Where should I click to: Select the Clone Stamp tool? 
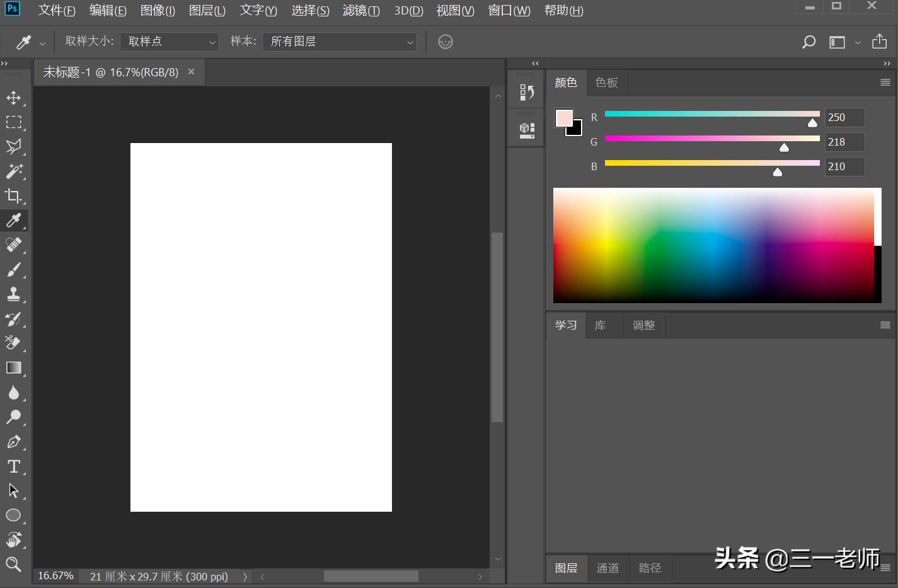tap(13, 294)
